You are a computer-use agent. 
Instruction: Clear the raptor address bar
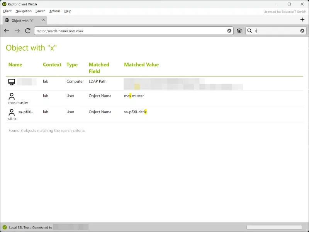tap(229, 31)
